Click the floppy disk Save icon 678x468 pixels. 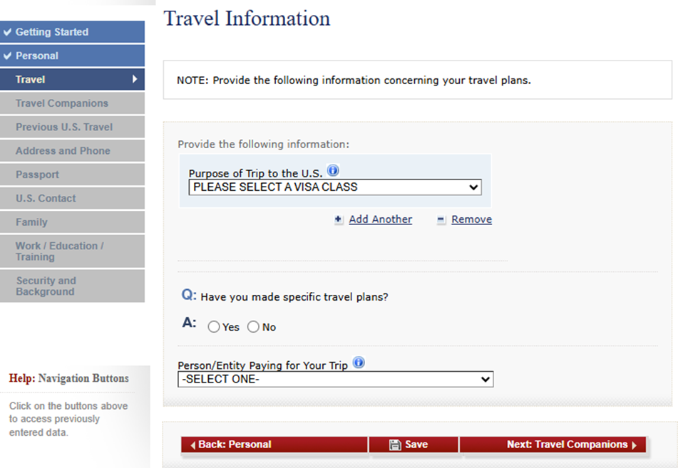395,445
